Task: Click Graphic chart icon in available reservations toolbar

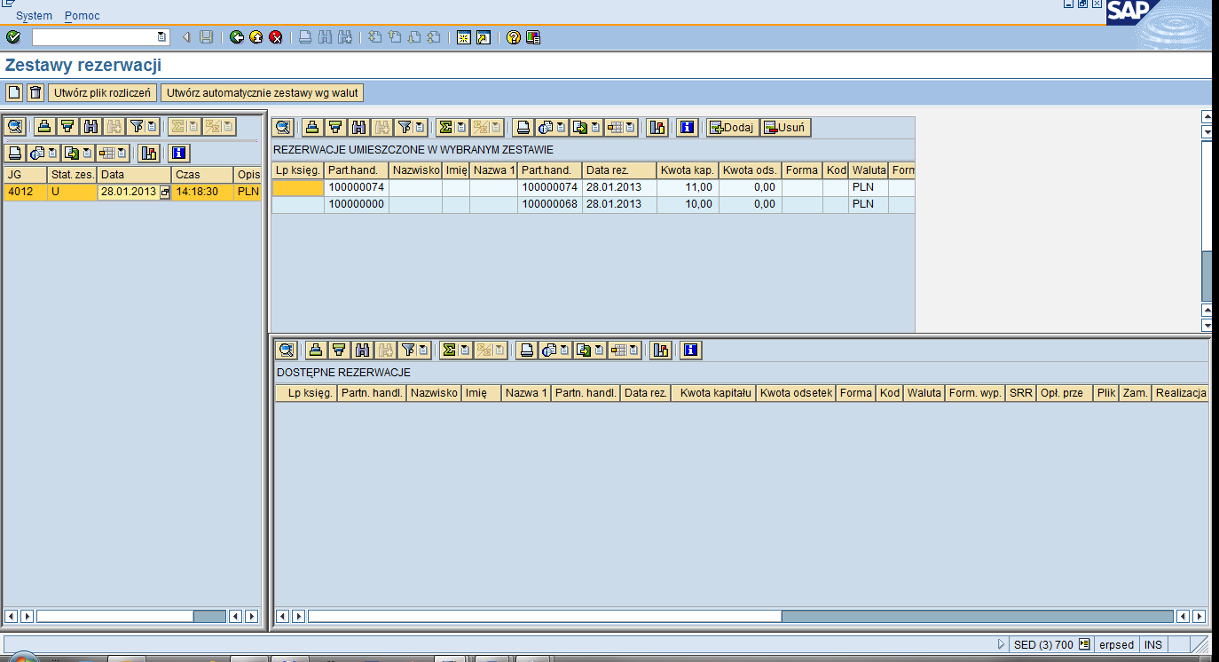Action: pyautogui.click(x=660, y=350)
